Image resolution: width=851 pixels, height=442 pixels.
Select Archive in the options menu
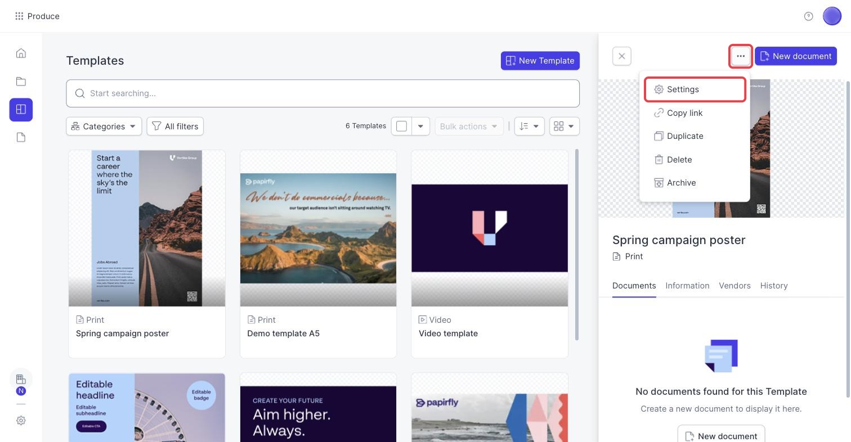[x=695, y=183]
